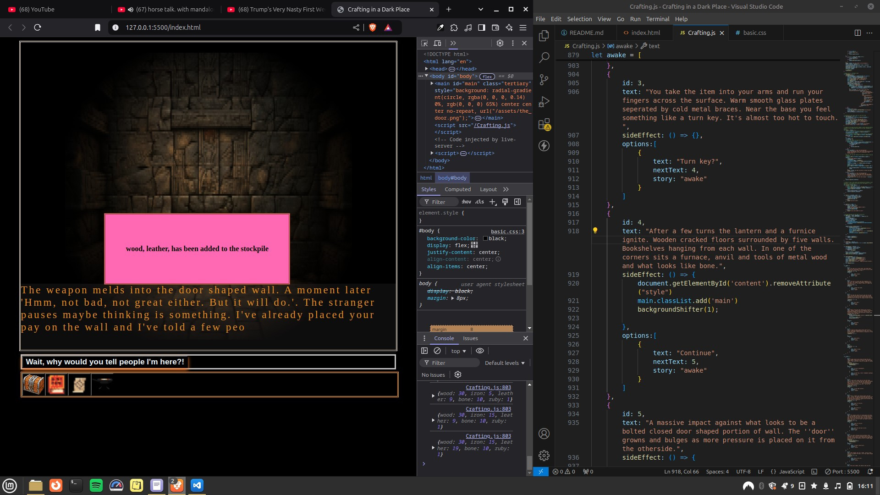Click Brave Rewards triangle icon
Image resolution: width=880 pixels, height=495 pixels.
click(388, 27)
